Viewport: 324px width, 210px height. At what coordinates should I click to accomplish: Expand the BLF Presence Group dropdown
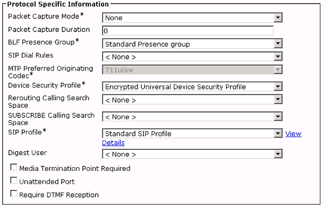pyautogui.click(x=192, y=44)
